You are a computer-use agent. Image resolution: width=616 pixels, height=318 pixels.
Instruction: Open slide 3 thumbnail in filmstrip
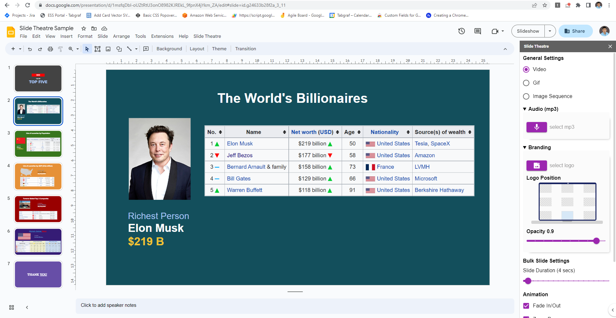[38, 144]
